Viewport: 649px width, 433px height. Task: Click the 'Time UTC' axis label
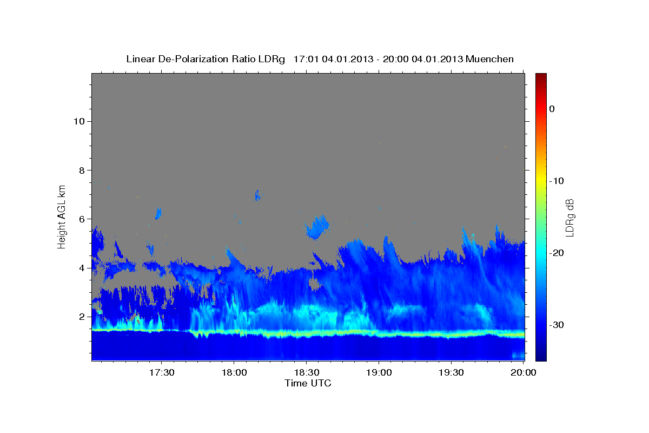(x=308, y=383)
